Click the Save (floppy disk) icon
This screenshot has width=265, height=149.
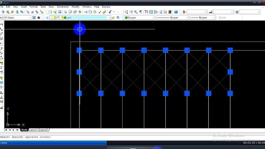point(60,12)
